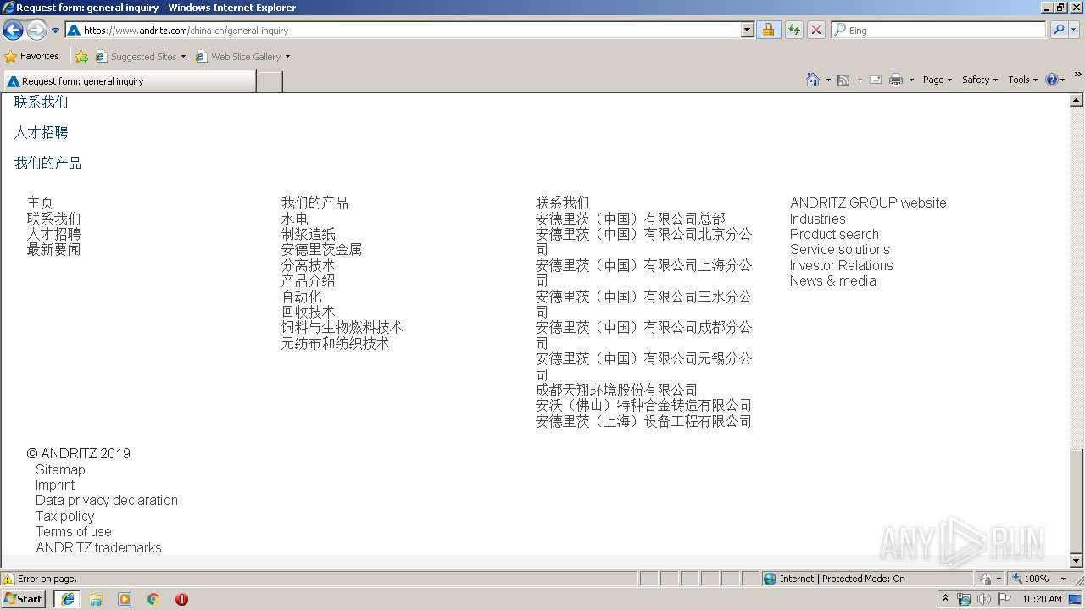Click the 无纺布和纺织技术 link
1085x610 pixels.
[335, 343]
